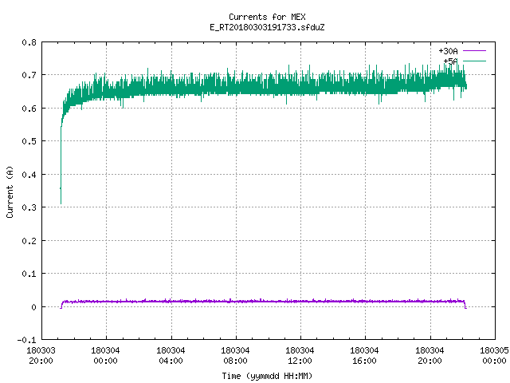Click the x-axis tick 180303 20:00

[x=41, y=356]
